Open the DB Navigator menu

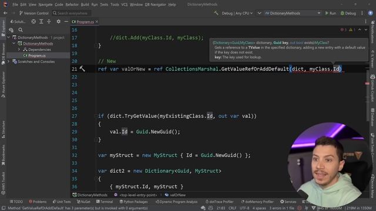[155, 4]
